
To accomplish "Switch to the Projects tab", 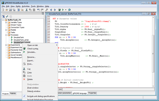I will [5, 94].
